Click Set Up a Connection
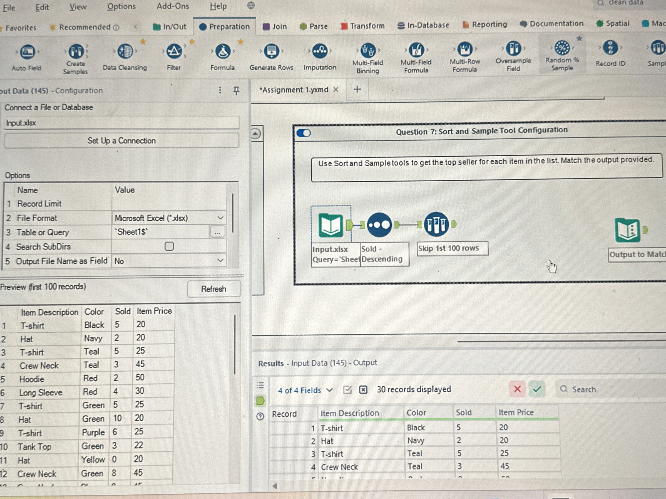 [x=122, y=141]
